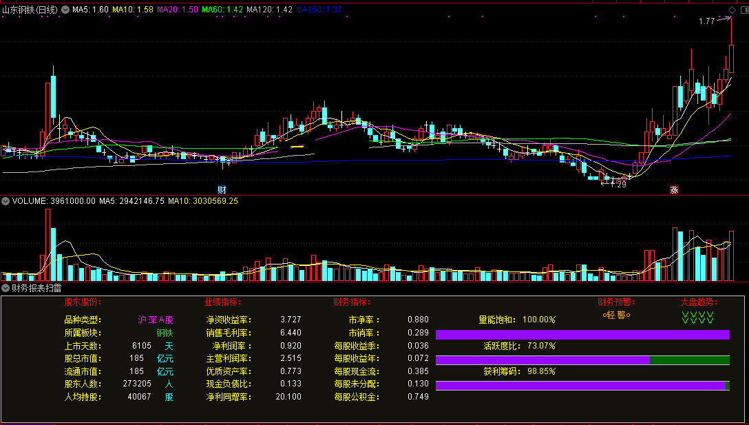Expand the 财务报表扫雷 indicator dropdown
Image resolution: width=749 pixels, height=425 pixels.
pyautogui.click(x=6, y=288)
